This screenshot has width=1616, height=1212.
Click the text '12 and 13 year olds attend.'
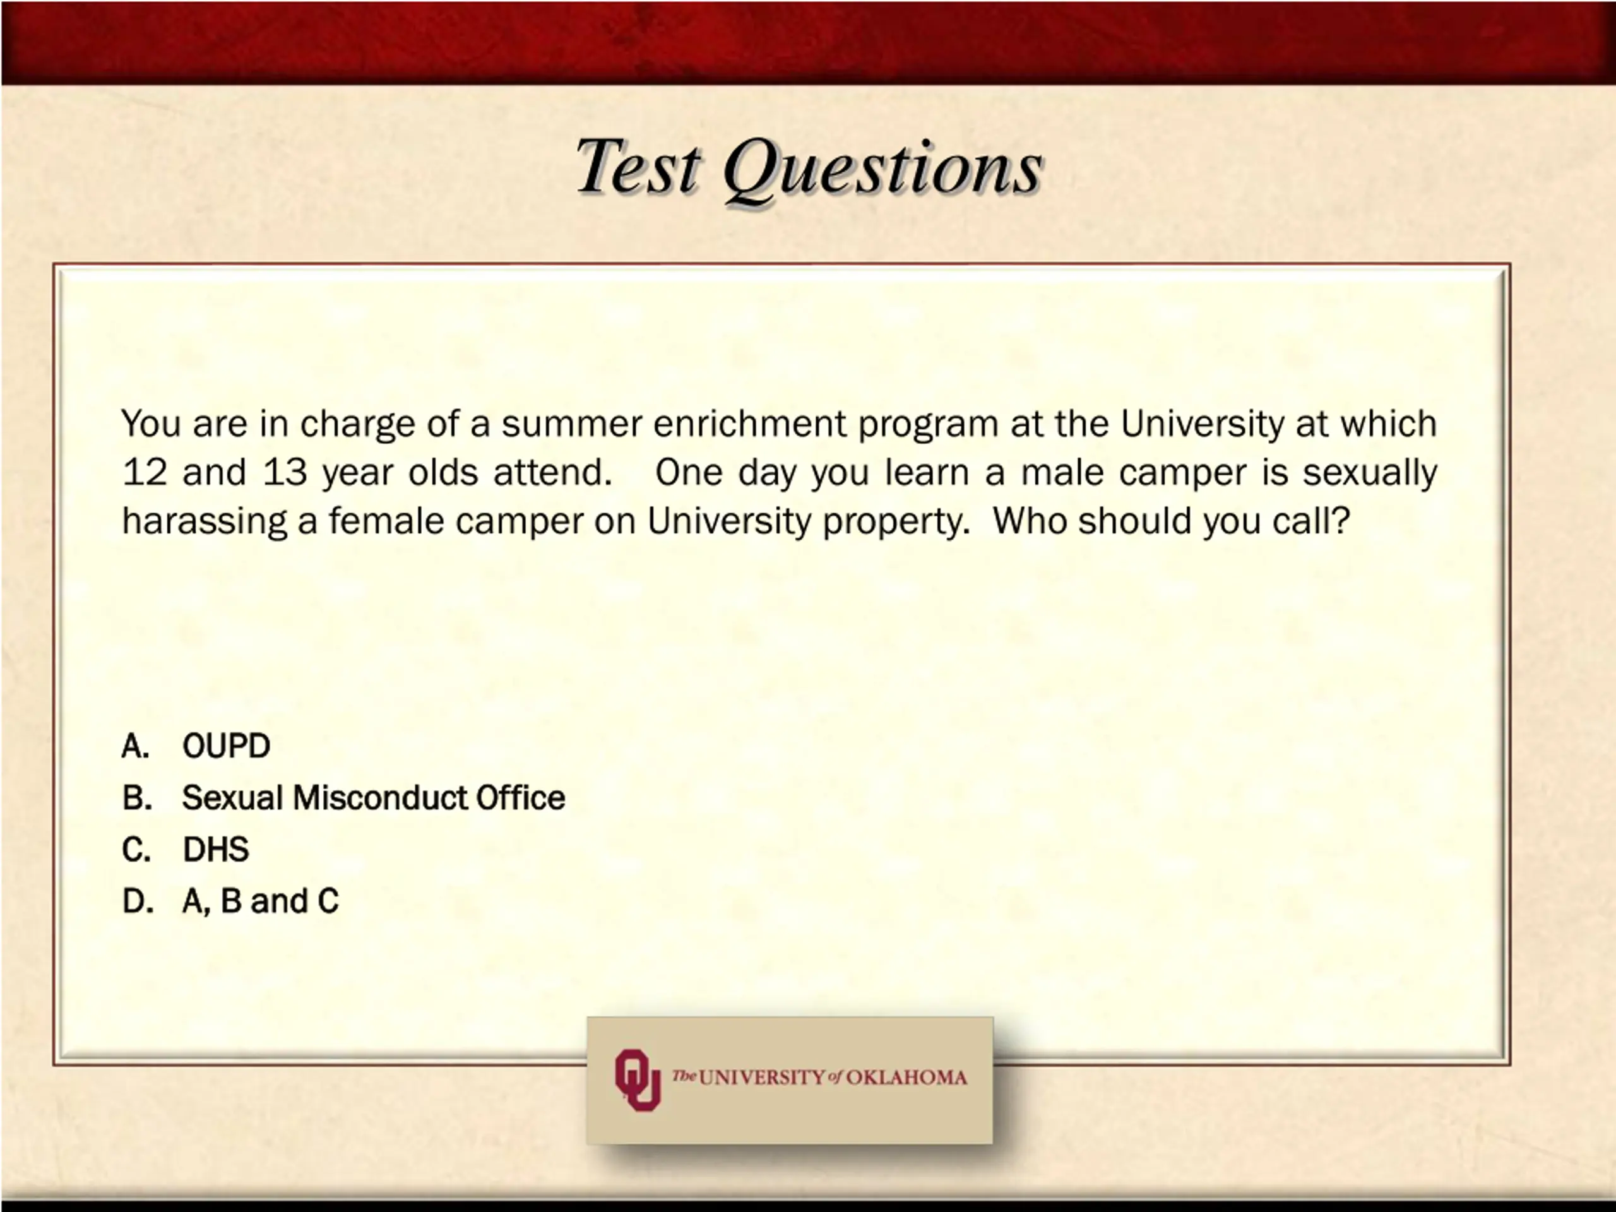tap(367, 472)
